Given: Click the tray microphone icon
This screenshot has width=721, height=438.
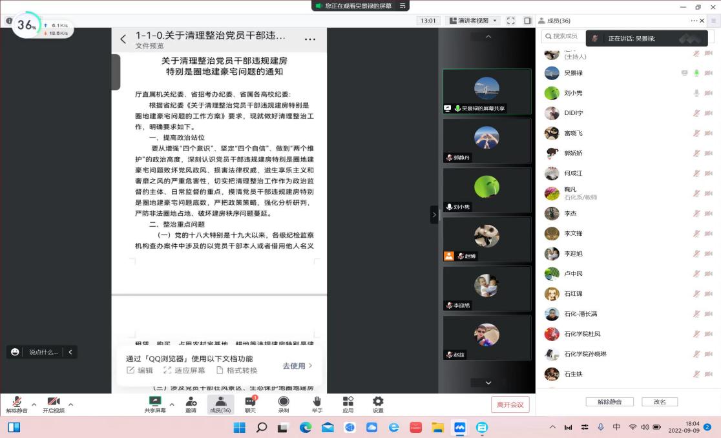Looking at the screenshot, I should 601,427.
